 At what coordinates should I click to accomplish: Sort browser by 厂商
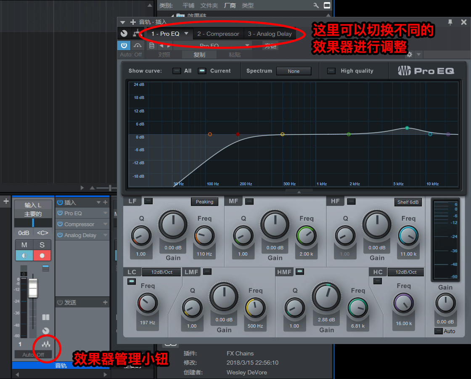pos(230,5)
